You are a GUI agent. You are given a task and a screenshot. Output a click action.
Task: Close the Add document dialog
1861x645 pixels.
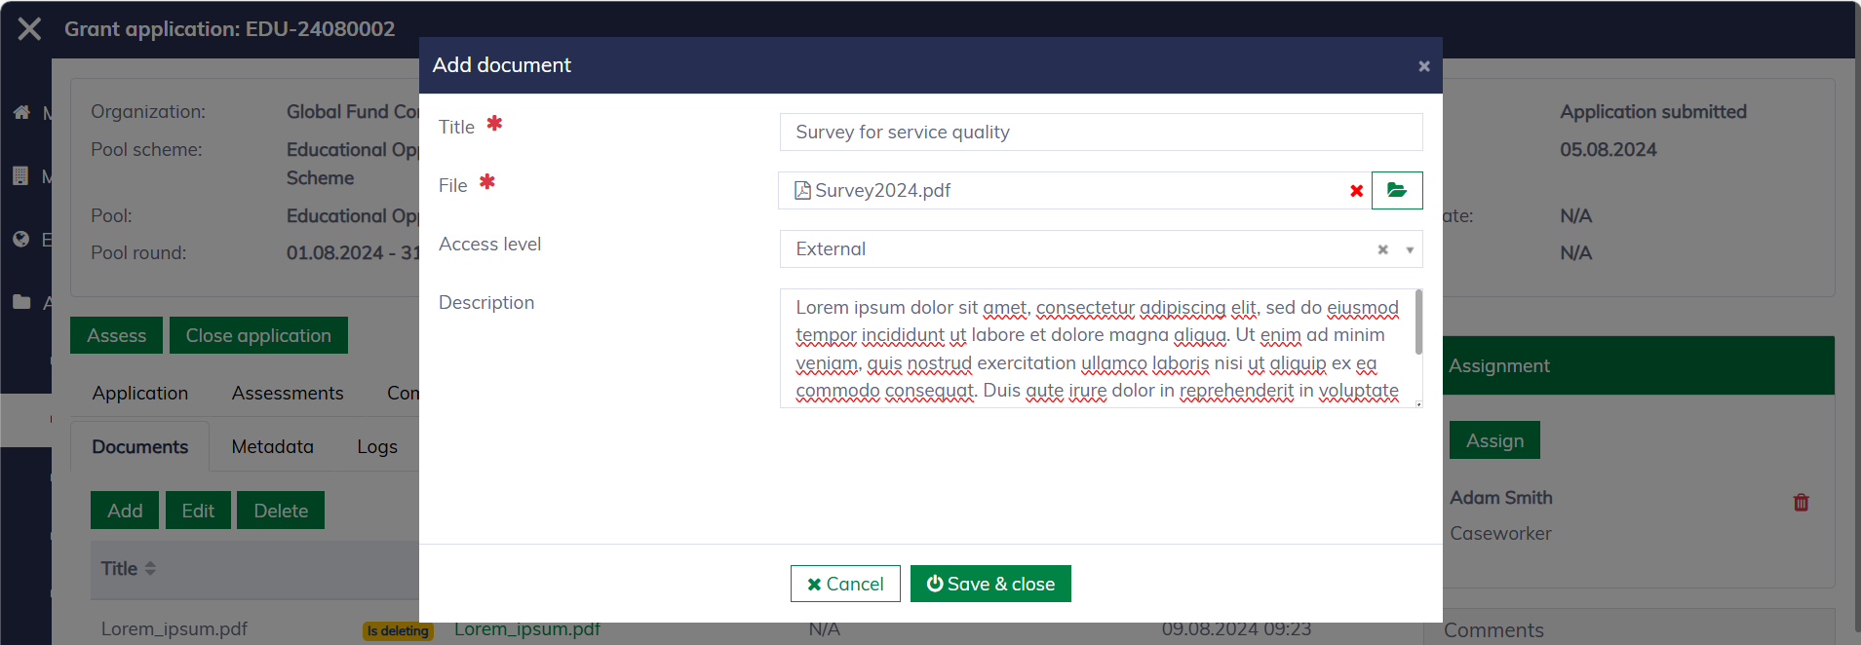tap(1423, 66)
